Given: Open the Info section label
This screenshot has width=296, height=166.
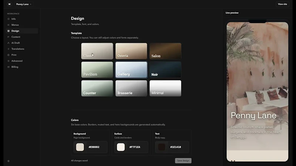Looking at the screenshot, I should [x=13, y=19].
